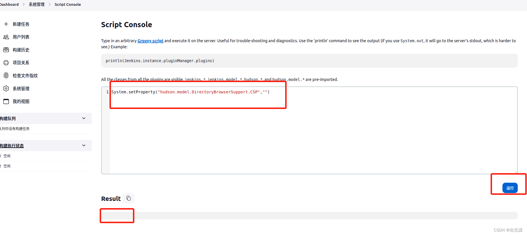527x235 pixels.
Task: Click line number 1 in the editor gutter
Action: coord(107,92)
